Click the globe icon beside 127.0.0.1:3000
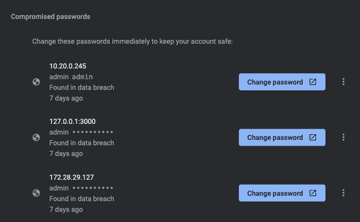Viewport: 360px width, 222px height. click(x=36, y=137)
